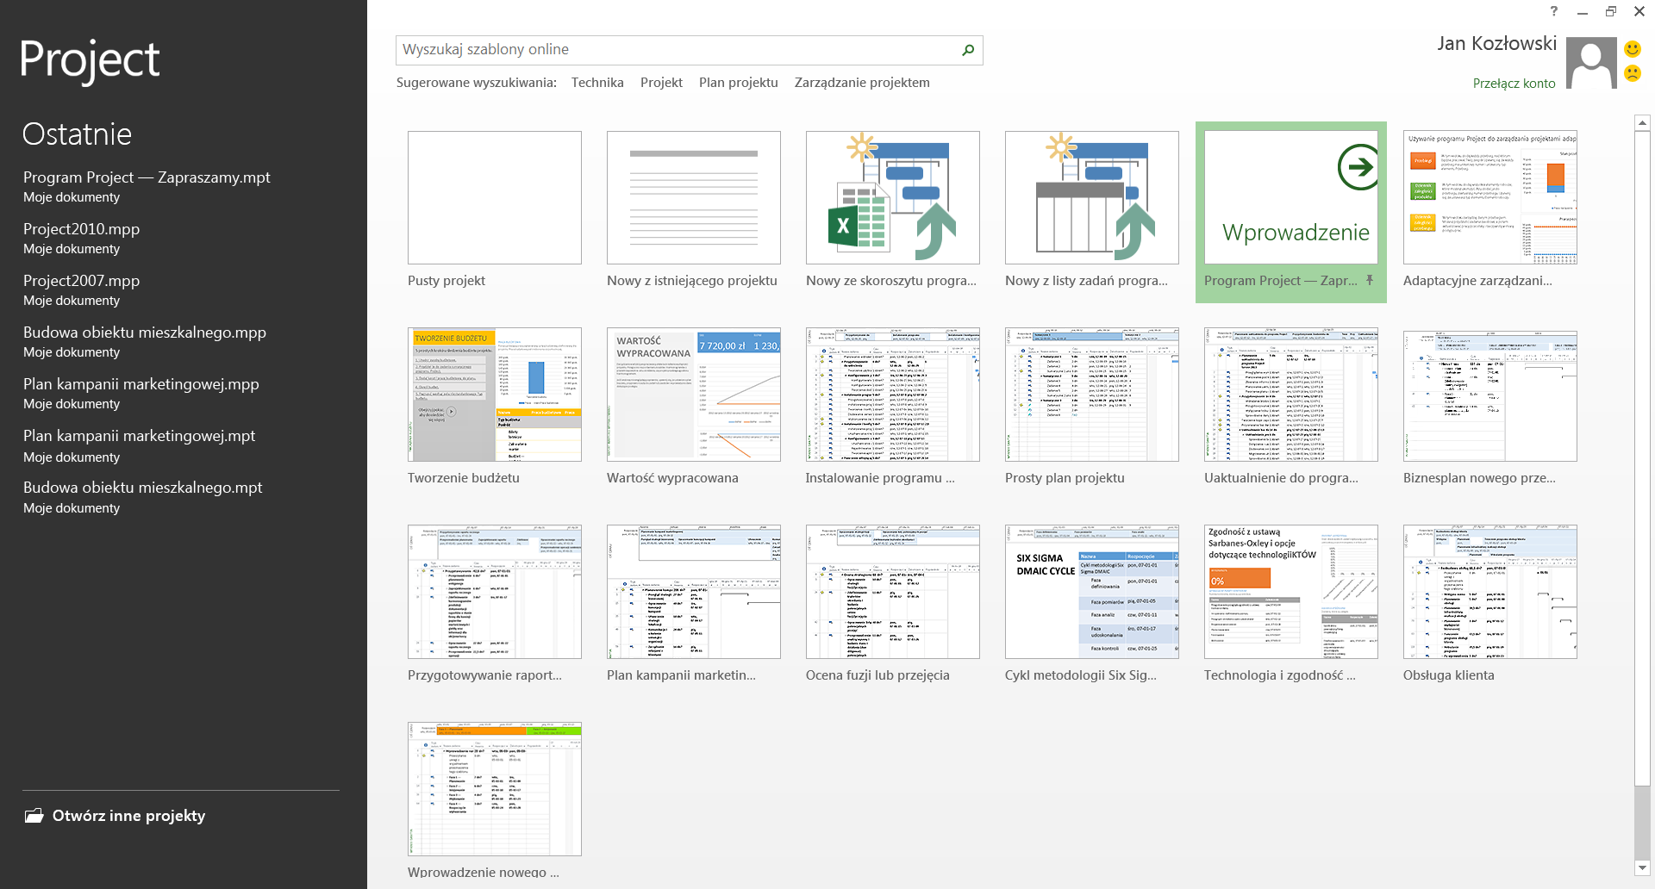Click the pin icon on Program Project tile
The width and height of the screenshot is (1655, 889).
tap(1370, 280)
